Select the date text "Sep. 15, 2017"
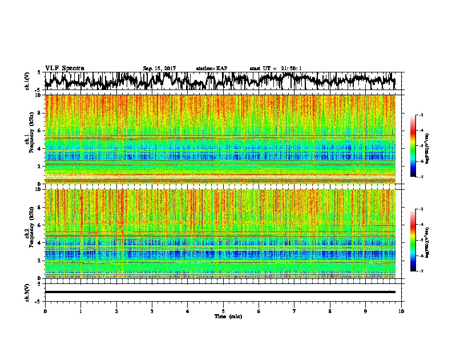 click(159, 68)
